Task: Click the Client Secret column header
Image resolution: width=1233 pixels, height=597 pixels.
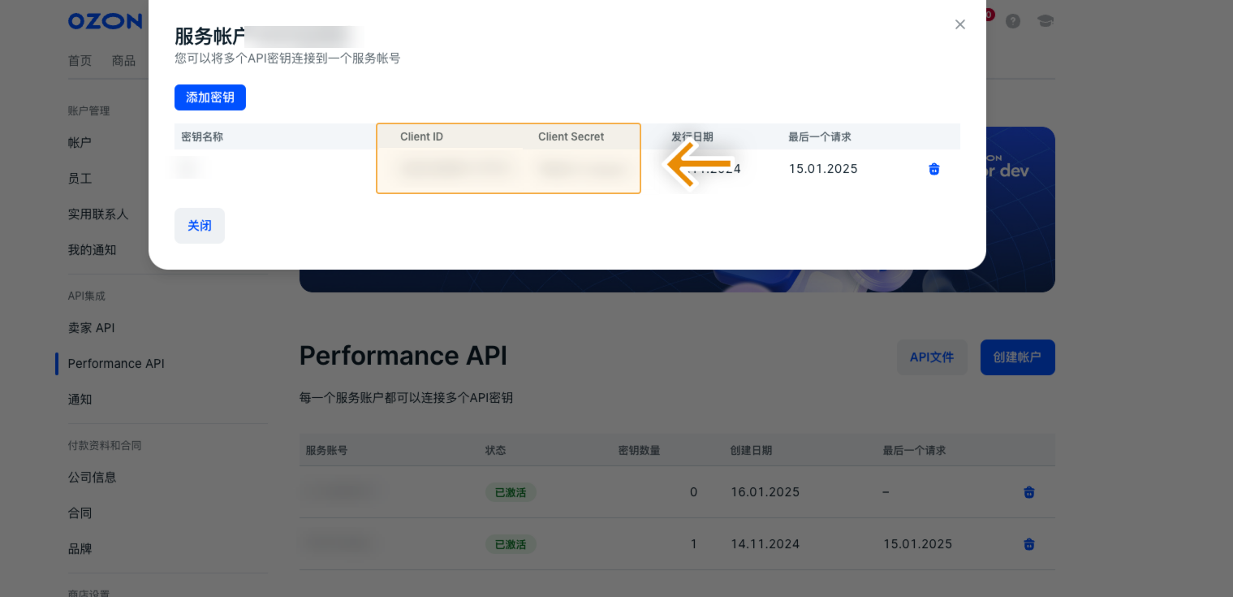Action: (x=571, y=136)
